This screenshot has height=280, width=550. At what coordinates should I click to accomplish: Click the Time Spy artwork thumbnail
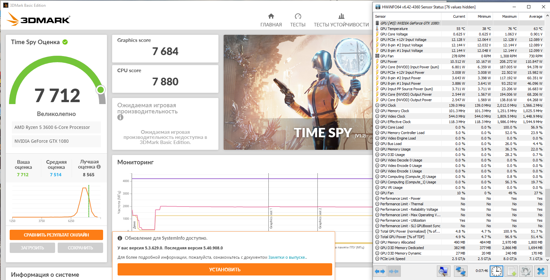298,92
